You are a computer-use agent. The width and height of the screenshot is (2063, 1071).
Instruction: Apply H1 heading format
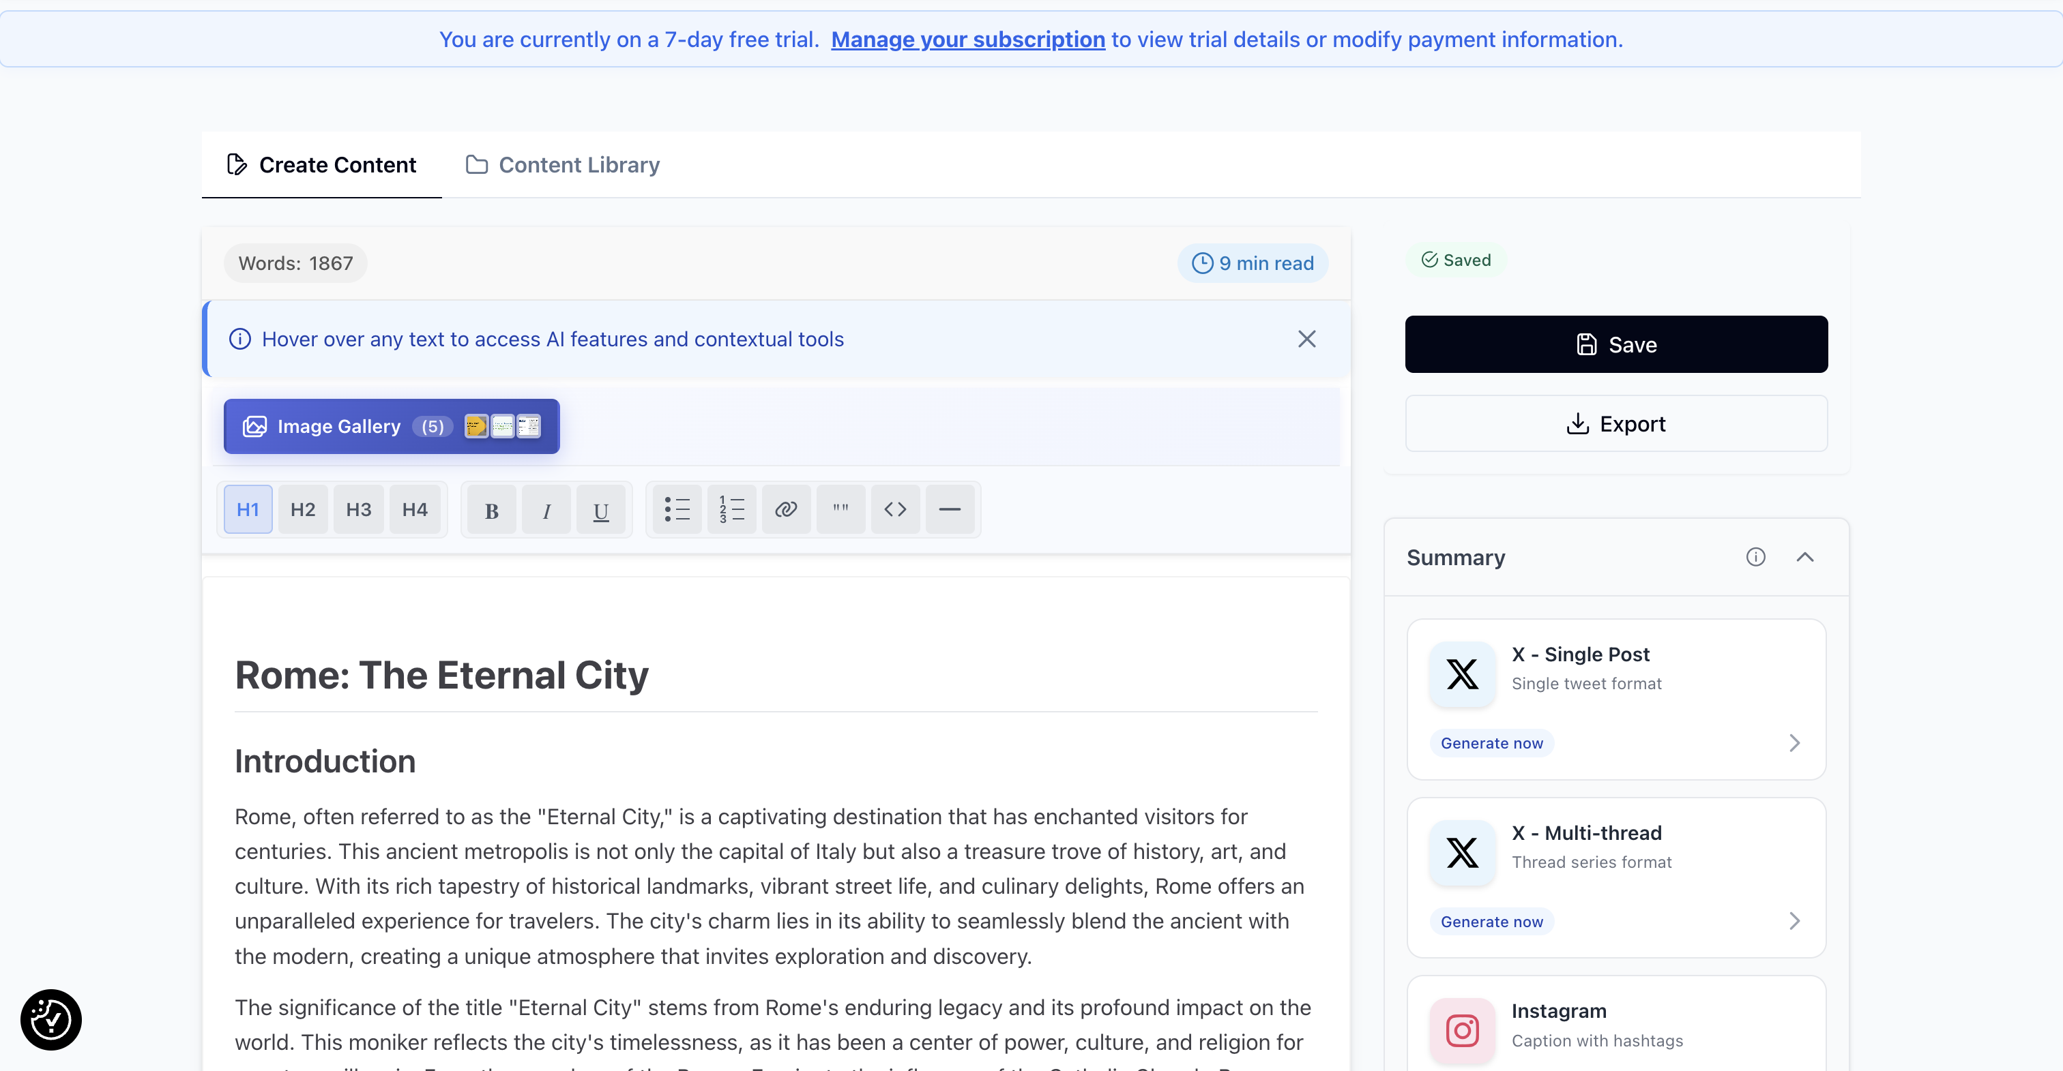tap(248, 509)
